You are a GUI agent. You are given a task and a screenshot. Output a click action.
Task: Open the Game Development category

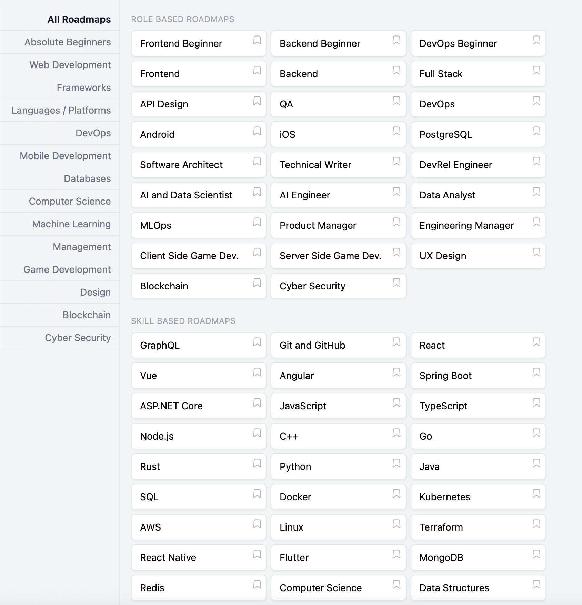[x=67, y=269]
